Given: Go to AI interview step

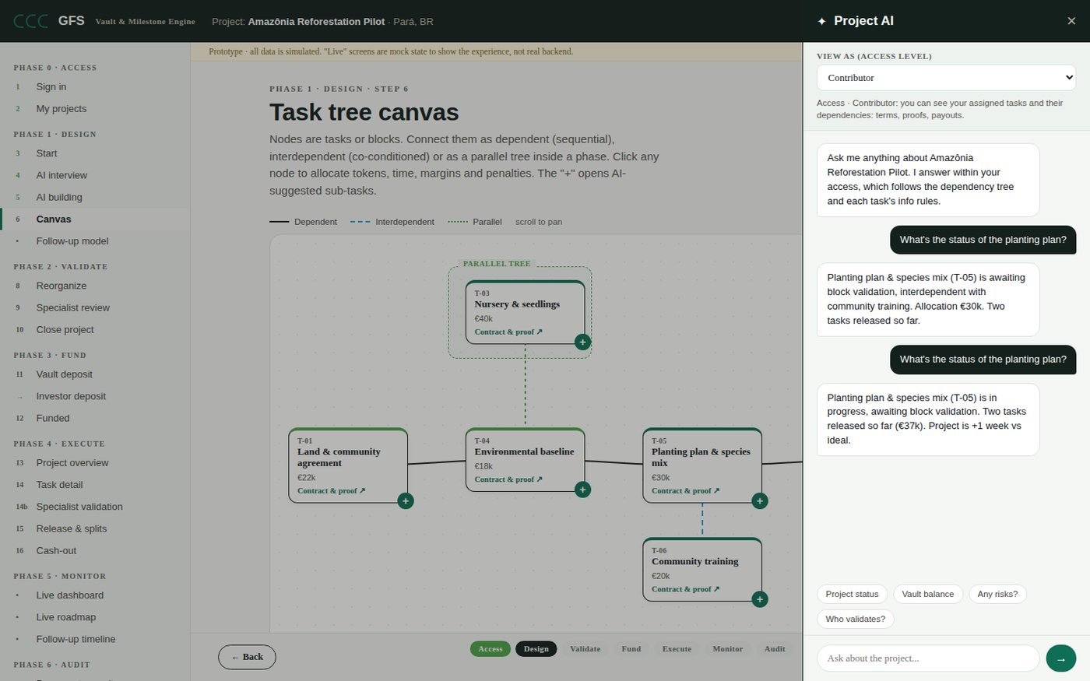Looking at the screenshot, I should coord(95,175).
